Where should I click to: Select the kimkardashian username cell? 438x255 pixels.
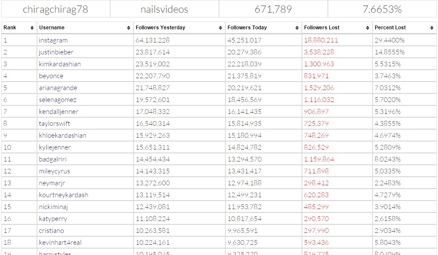60,64
